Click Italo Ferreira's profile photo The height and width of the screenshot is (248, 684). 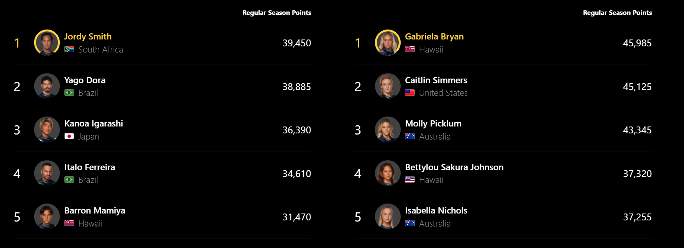click(x=47, y=173)
